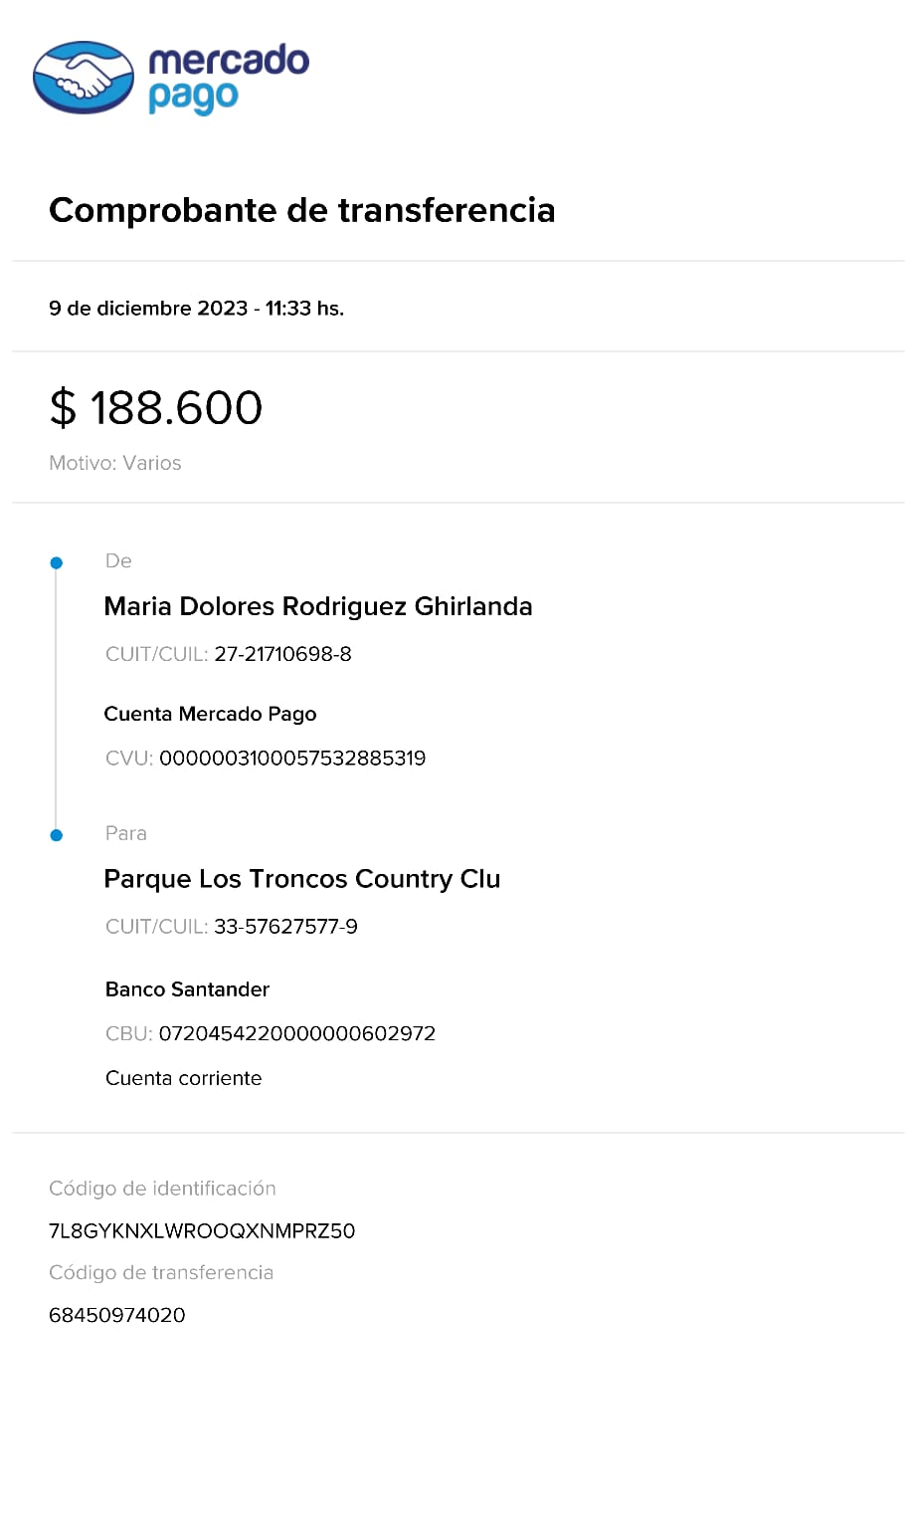Select the CBU number 0720454220000000602972

click(x=297, y=1033)
